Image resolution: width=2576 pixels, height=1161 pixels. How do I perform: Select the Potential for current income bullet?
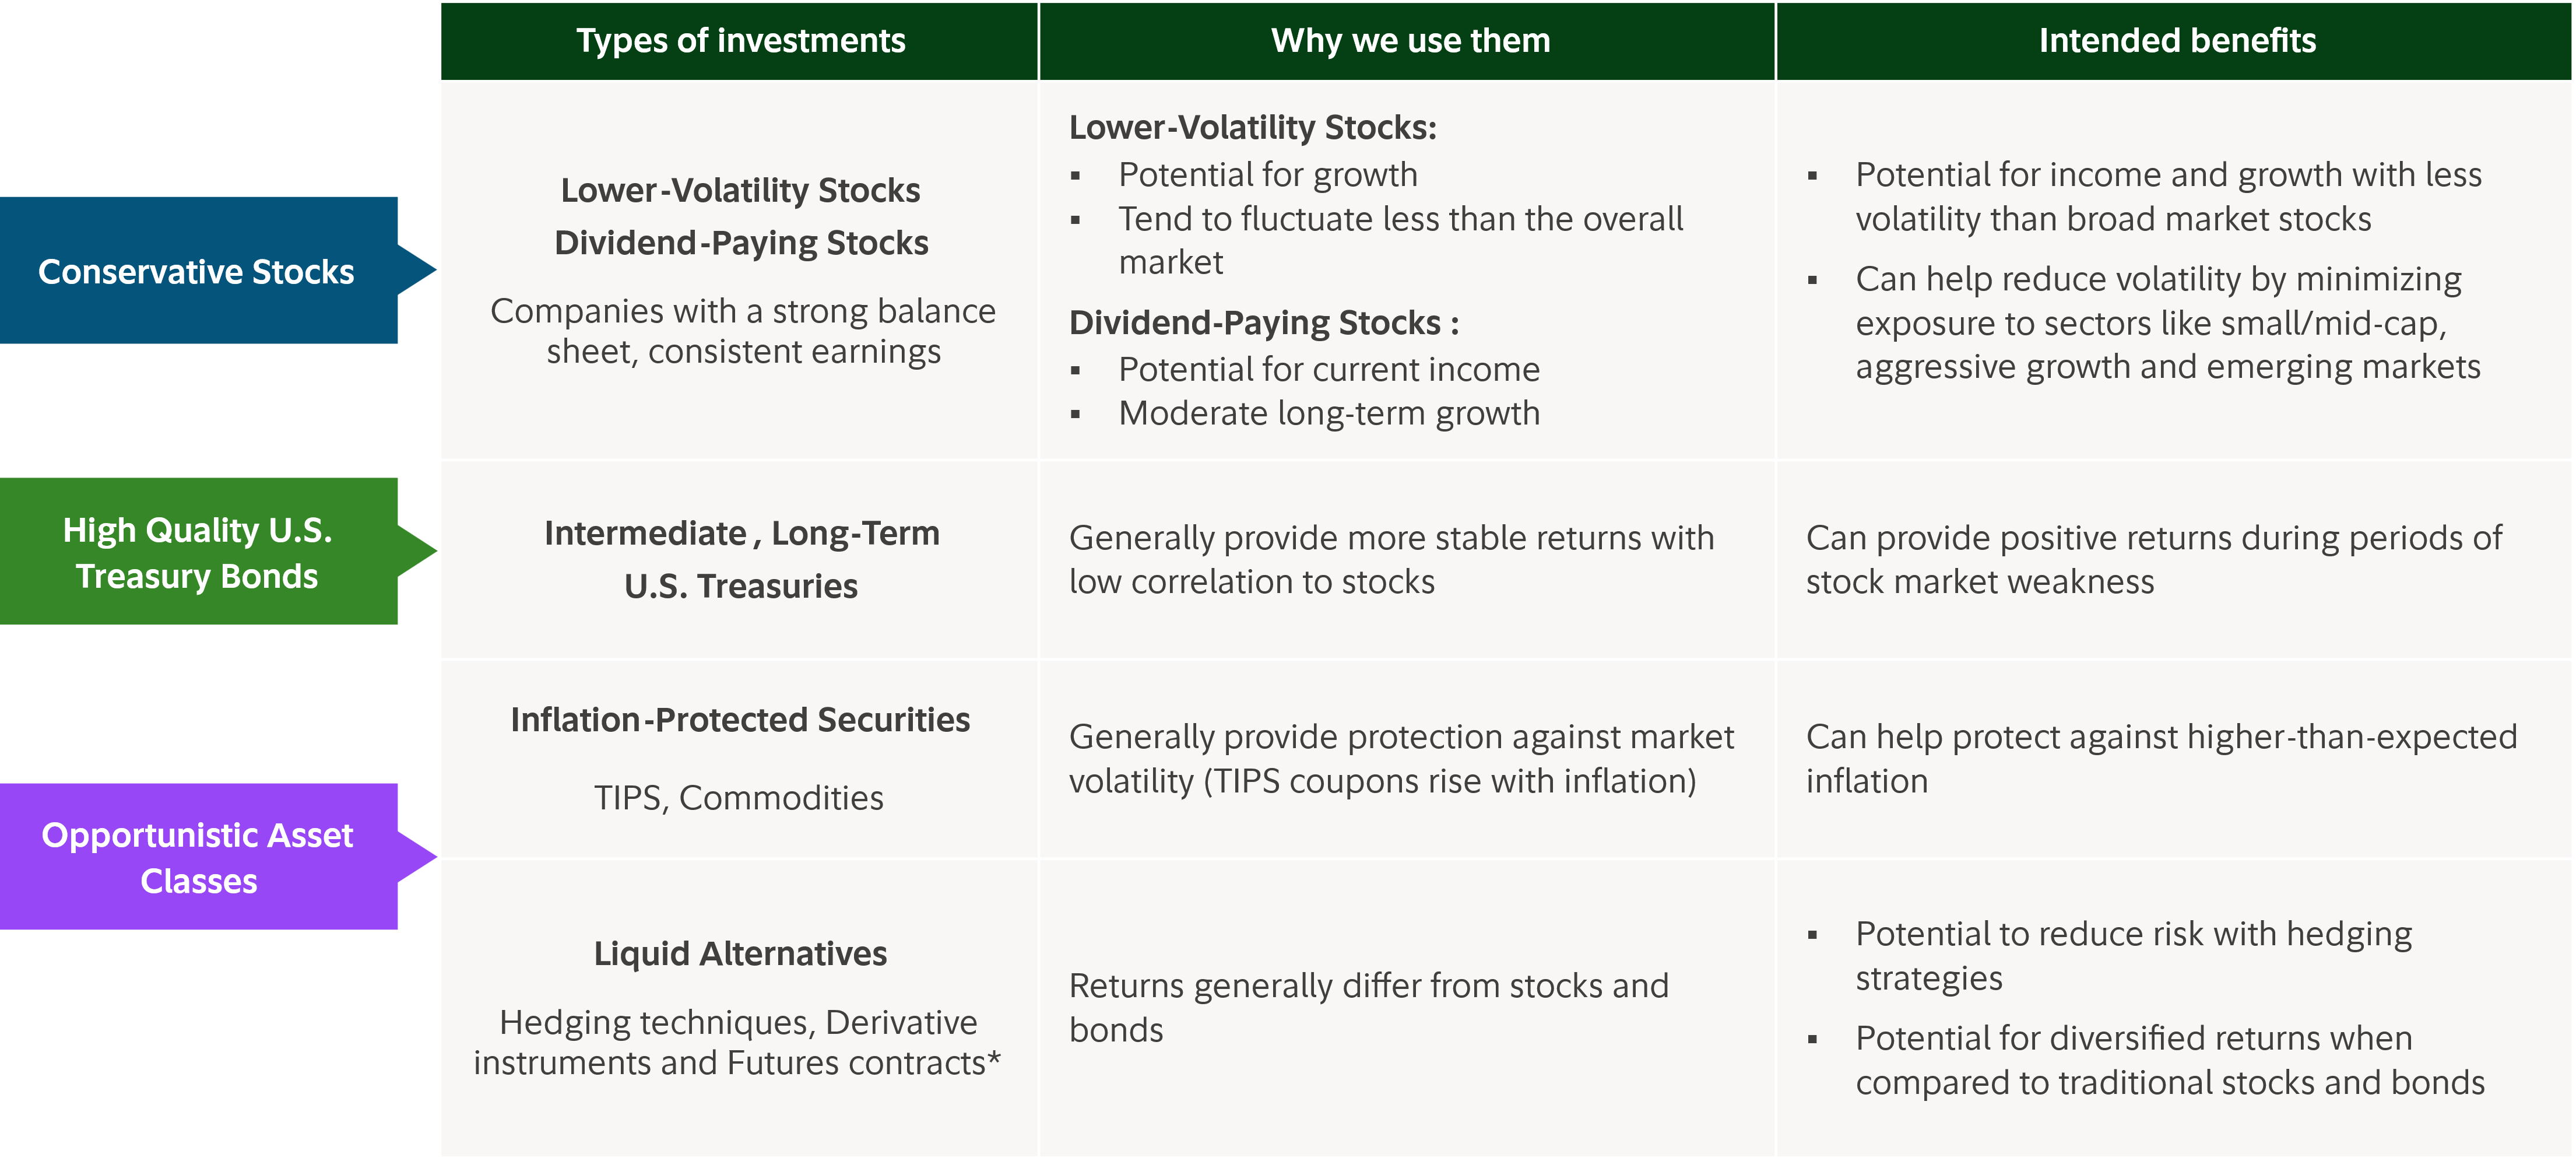click(1329, 370)
